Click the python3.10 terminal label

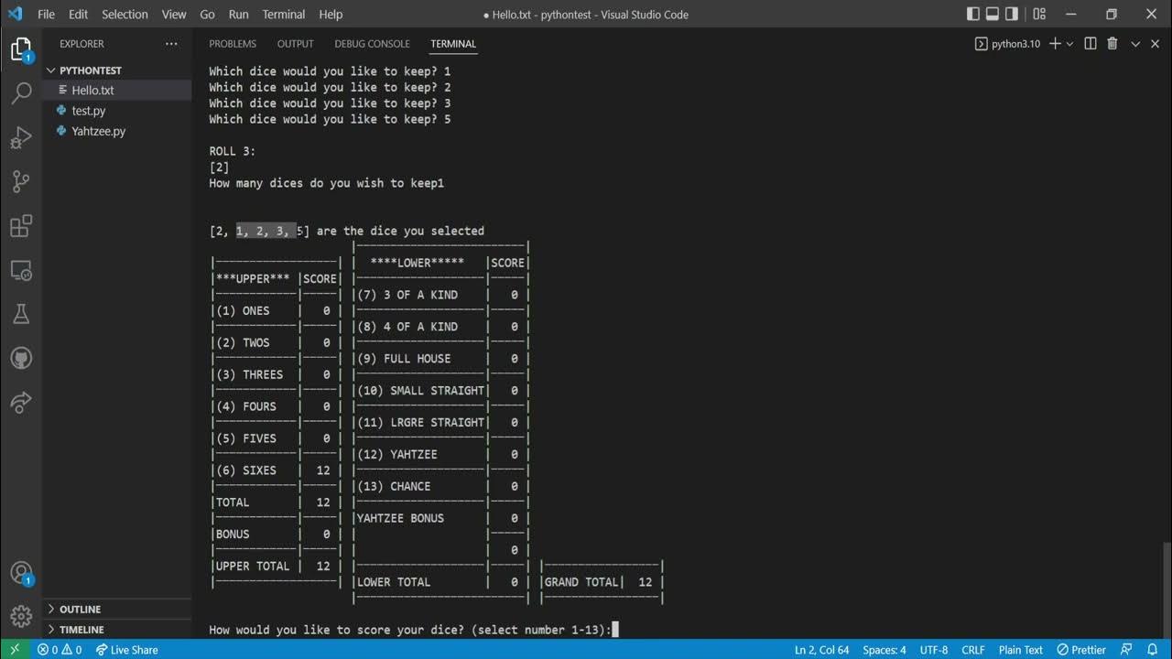point(1007,44)
